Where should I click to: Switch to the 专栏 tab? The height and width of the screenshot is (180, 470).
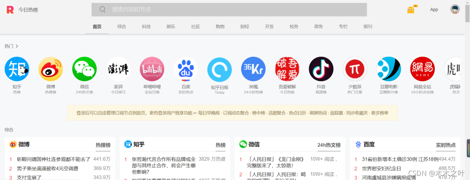click(343, 27)
